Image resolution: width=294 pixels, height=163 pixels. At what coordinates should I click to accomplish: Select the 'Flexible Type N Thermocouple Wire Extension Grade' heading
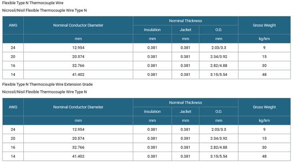(x=47, y=85)
